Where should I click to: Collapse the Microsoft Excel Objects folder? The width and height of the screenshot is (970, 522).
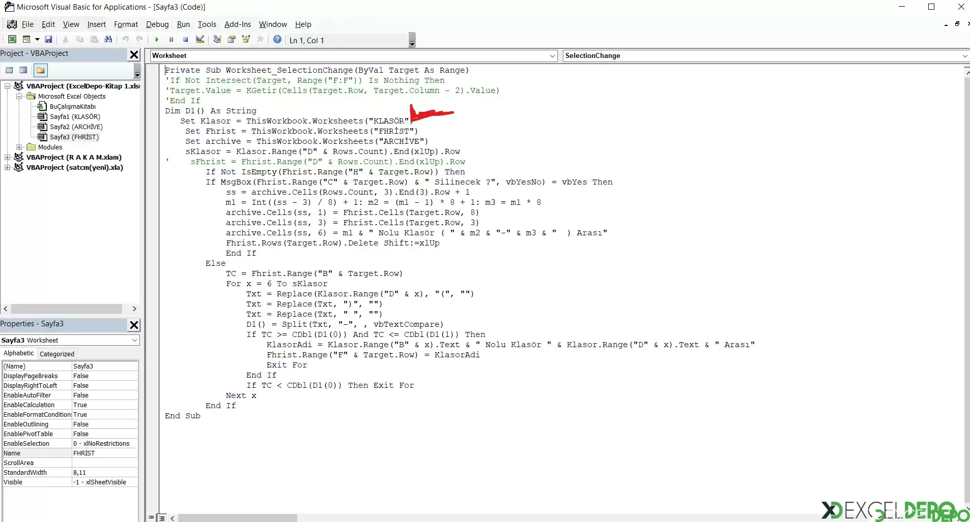19,97
